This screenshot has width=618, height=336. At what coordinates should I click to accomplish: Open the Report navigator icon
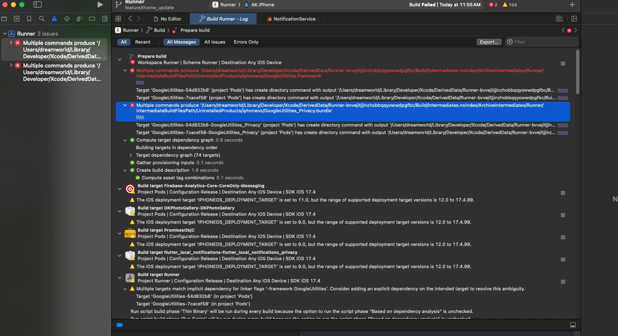(x=105, y=19)
